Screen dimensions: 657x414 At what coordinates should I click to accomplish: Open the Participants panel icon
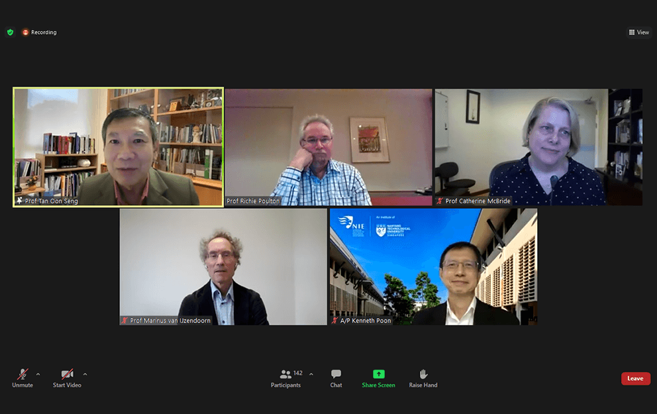(285, 374)
